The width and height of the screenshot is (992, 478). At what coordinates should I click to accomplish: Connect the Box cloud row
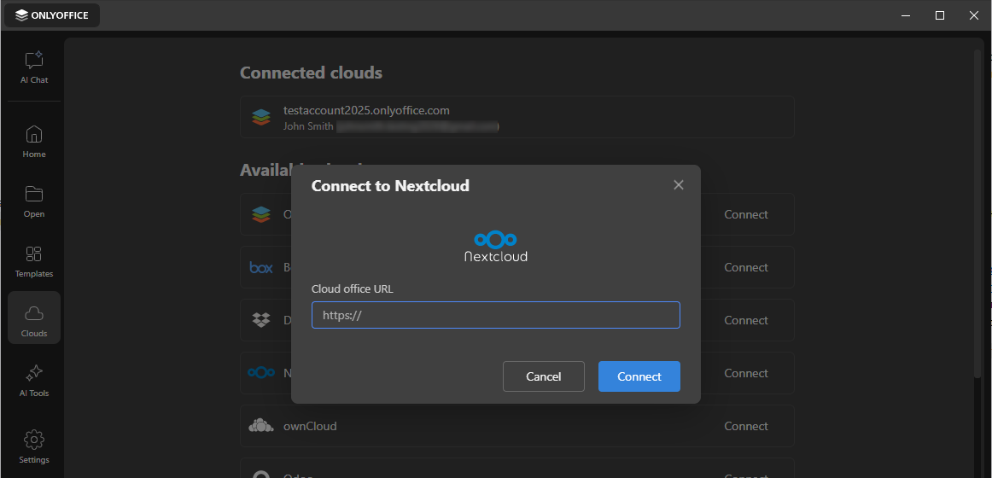coord(746,267)
